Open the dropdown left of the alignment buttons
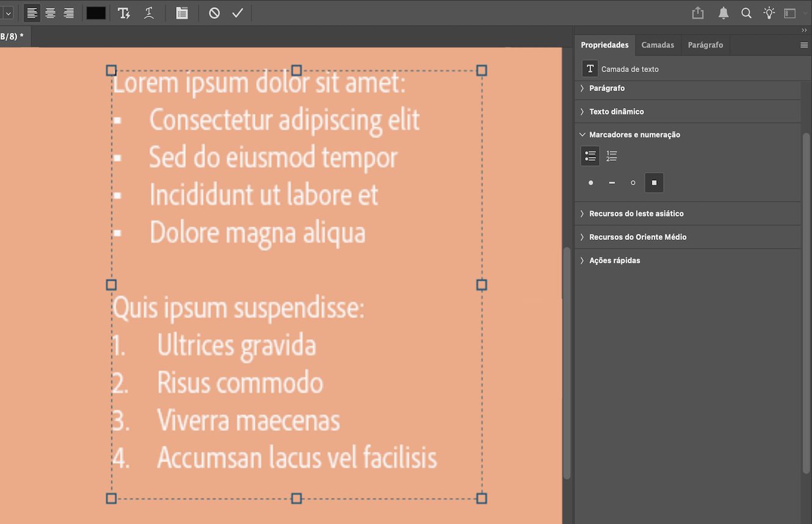Viewport: 812px width, 524px height. click(x=8, y=13)
